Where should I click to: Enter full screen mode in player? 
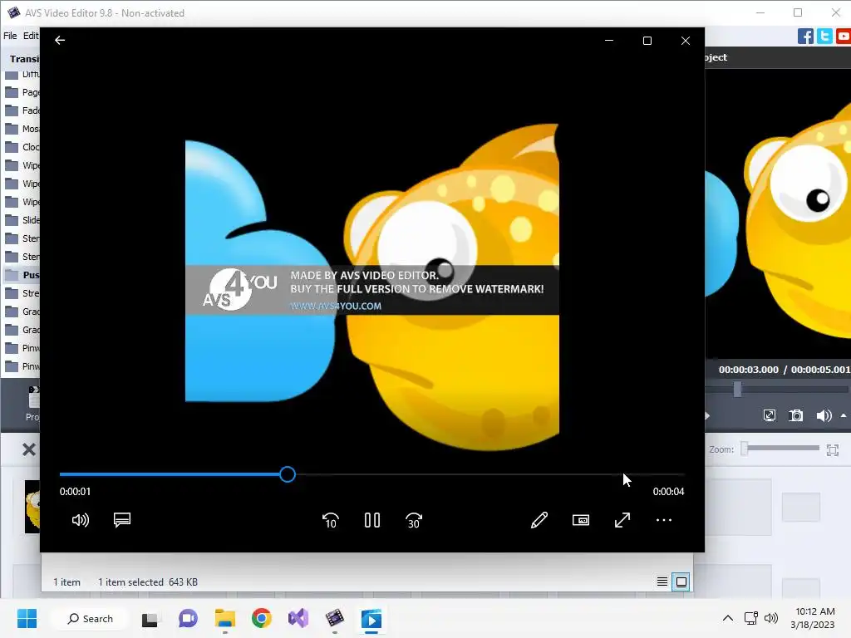pos(622,520)
